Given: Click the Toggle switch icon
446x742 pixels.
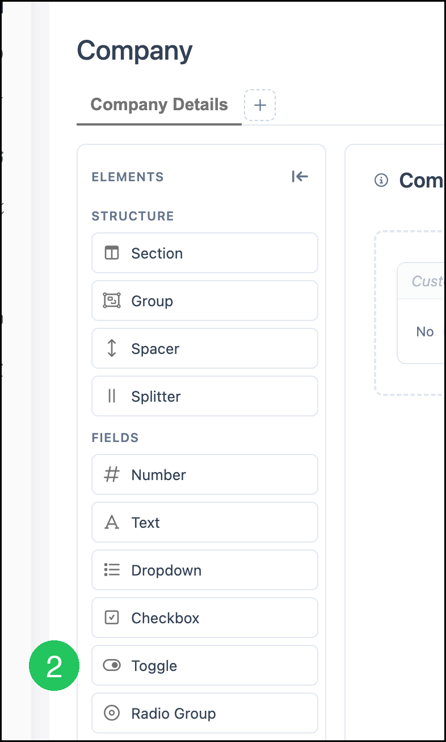Looking at the screenshot, I should [112, 665].
